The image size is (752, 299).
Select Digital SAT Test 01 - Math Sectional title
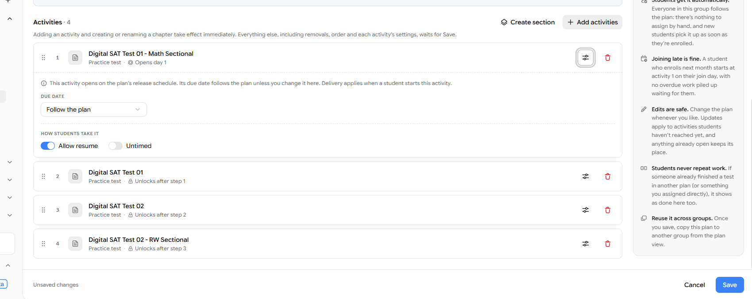click(141, 54)
